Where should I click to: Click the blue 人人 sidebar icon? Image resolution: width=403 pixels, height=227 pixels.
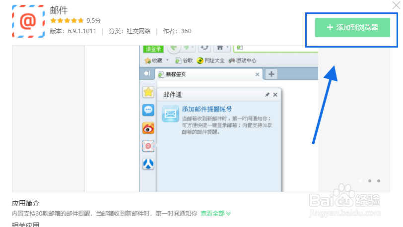(x=148, y=164)
